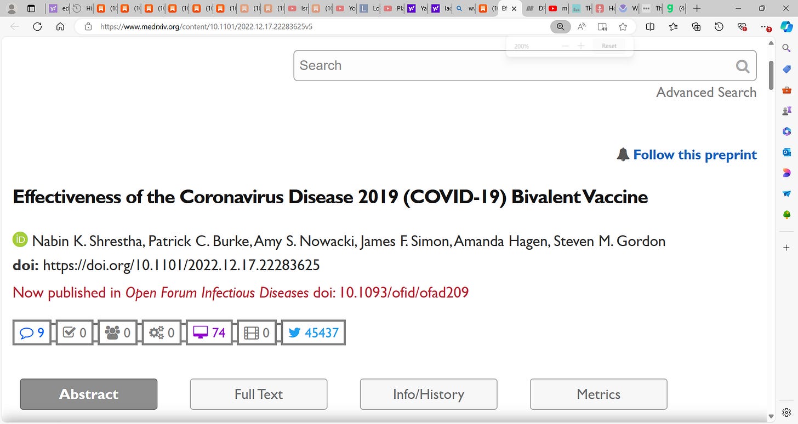798x424 pixels.
Task: Switch to the Abstract tab
Action: coord(89,394)
